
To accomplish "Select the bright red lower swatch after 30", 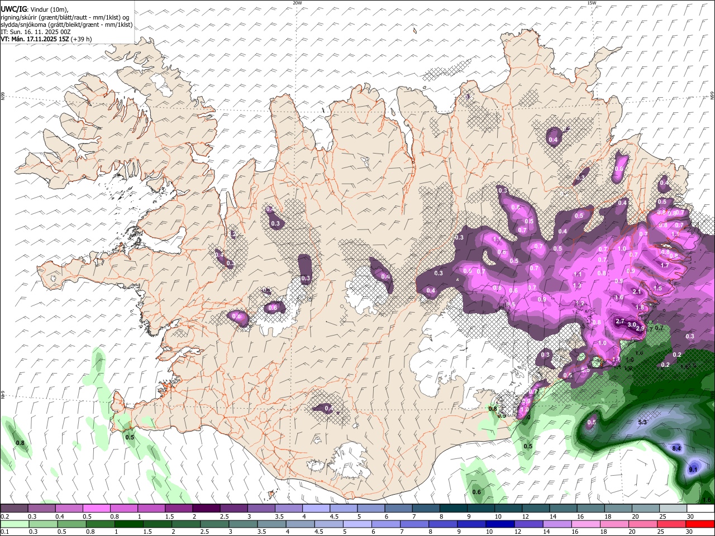I will pos(700,524).
